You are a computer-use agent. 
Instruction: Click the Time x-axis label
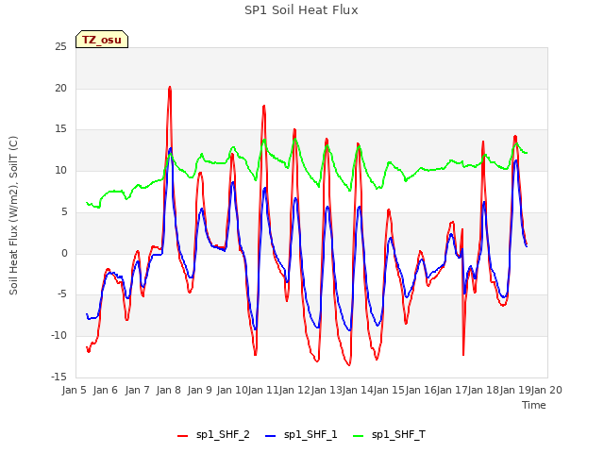(x=533, y=405)
